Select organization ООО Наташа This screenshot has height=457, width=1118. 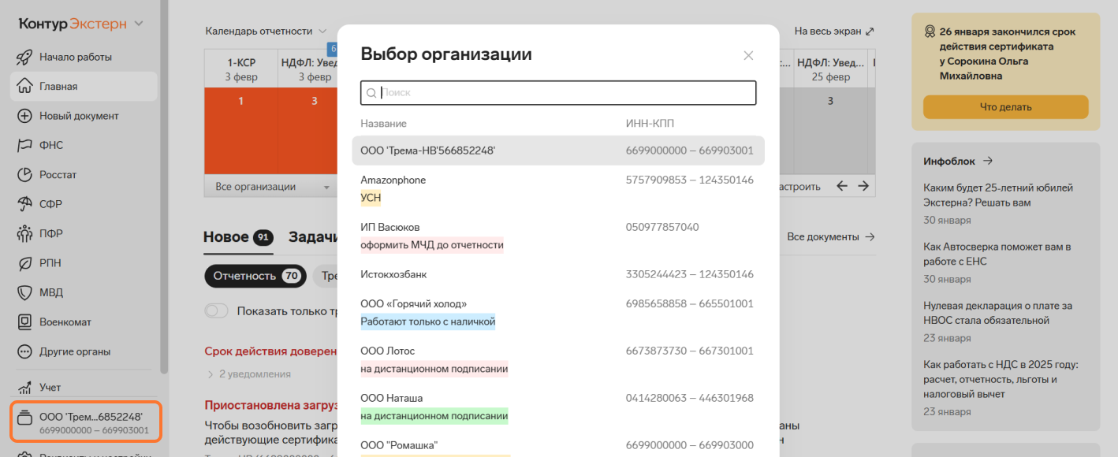pos(558,407)
